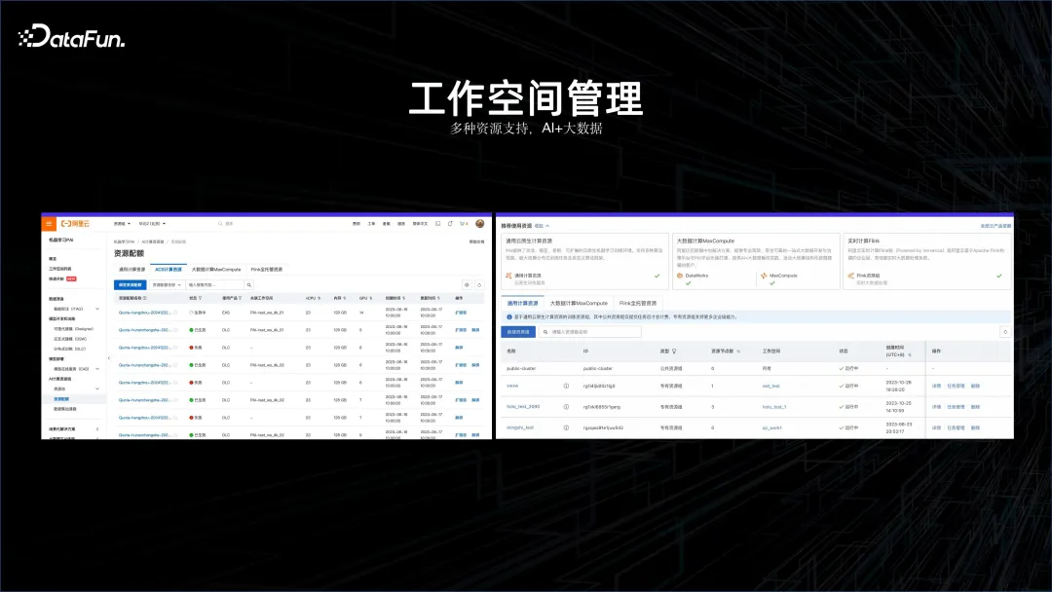Click the checkmark on the Flink resource card

pyautogui.click(x=999, y=275)
